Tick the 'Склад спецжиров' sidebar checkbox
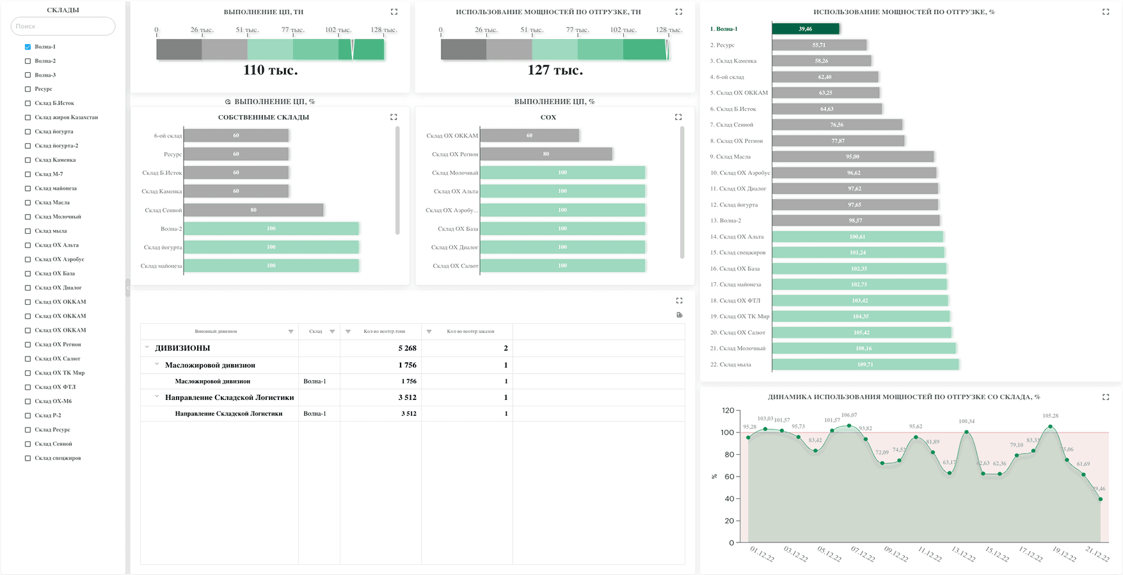1123x575 pixels. [28, 458]
